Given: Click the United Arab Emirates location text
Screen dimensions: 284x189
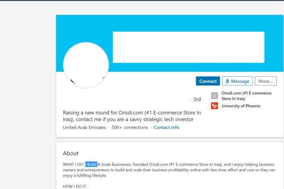Looking at the screenshot, I should point(84,127).
